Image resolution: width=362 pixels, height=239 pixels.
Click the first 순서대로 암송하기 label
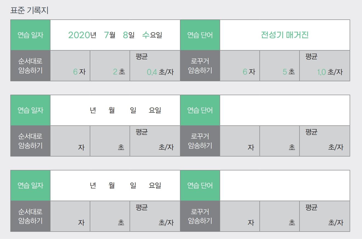click(x=30, y=66)
